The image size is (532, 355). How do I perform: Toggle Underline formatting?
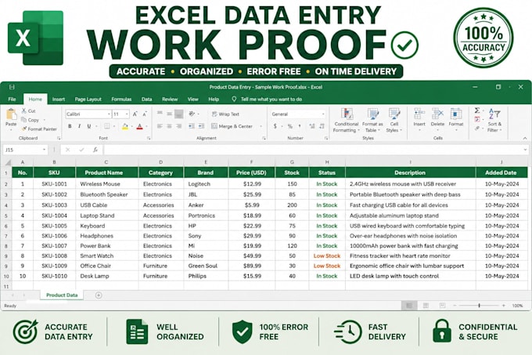click(89, 126)
